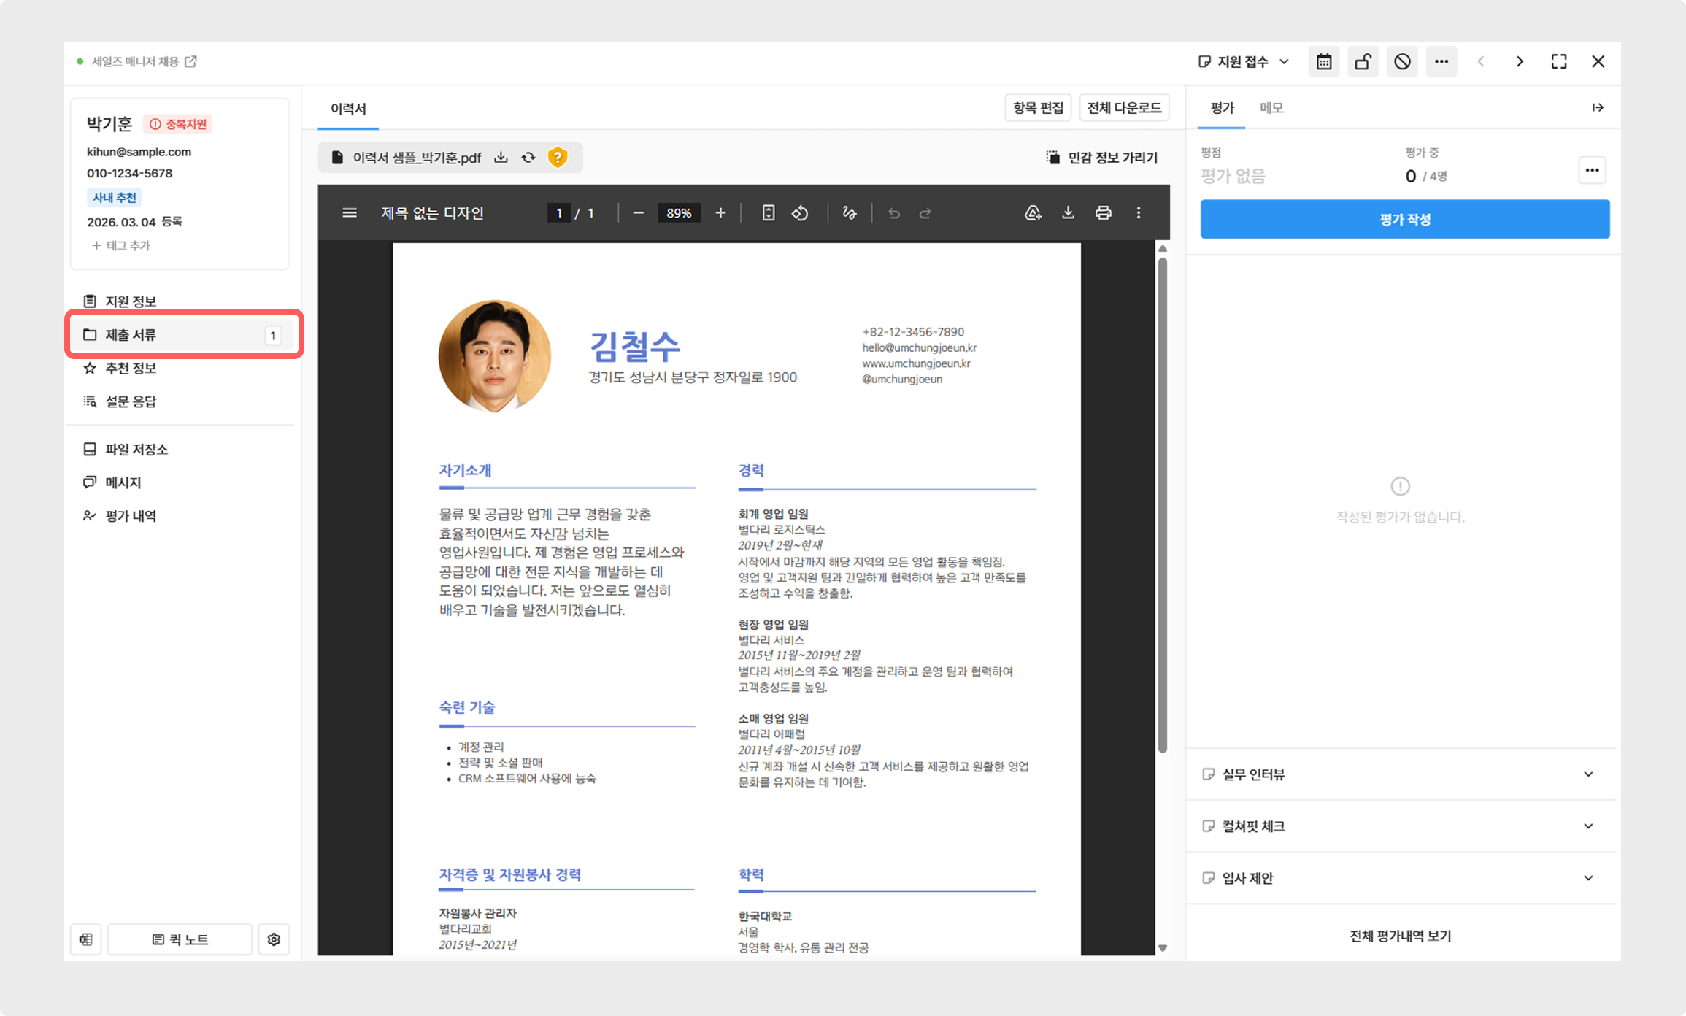This screenshot has width=1686, height=1016.
Task: Click the 평가 작성 button
Action: click(x=1404, y=219)
